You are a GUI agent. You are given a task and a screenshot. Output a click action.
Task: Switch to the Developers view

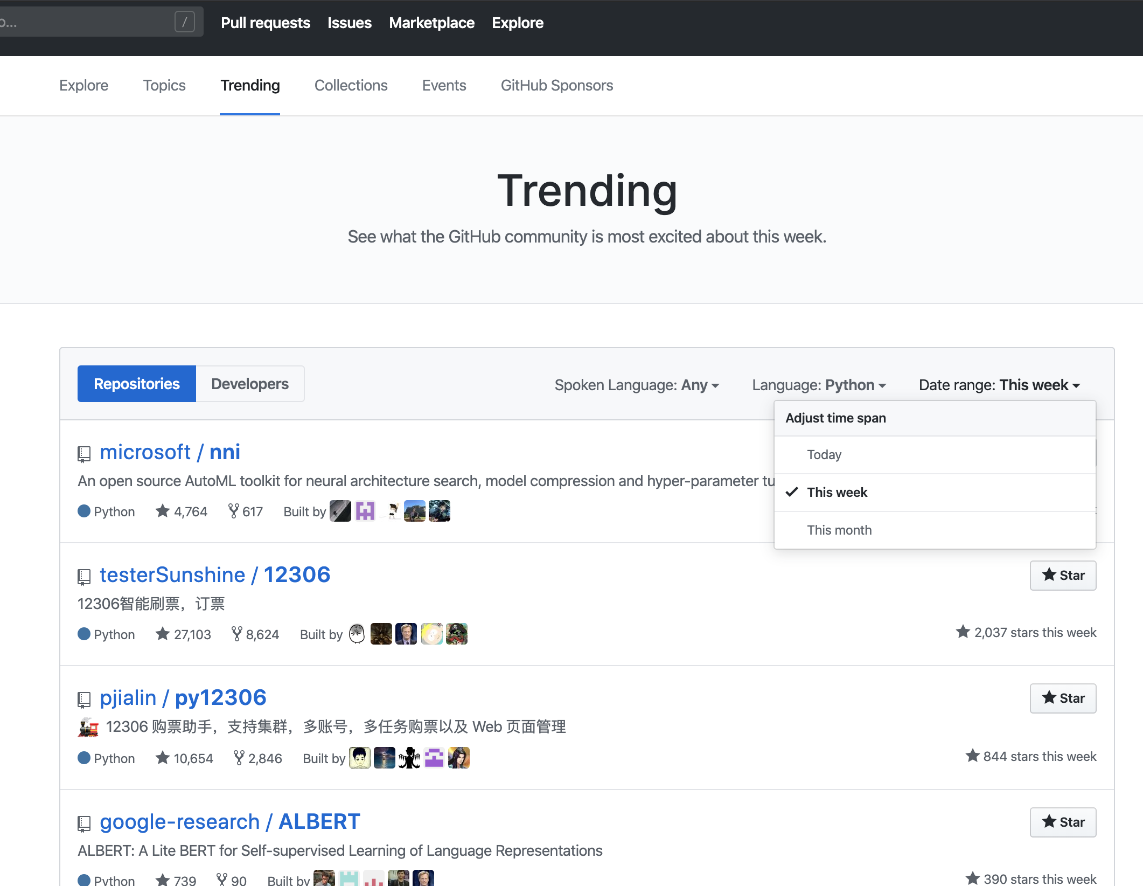(x=249, y=383)
